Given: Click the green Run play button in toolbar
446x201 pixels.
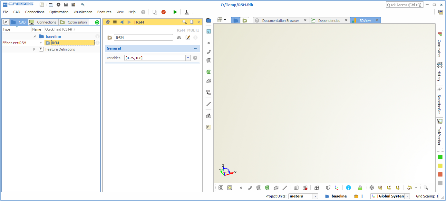Looking at the screenshot, I should [175, 12].
